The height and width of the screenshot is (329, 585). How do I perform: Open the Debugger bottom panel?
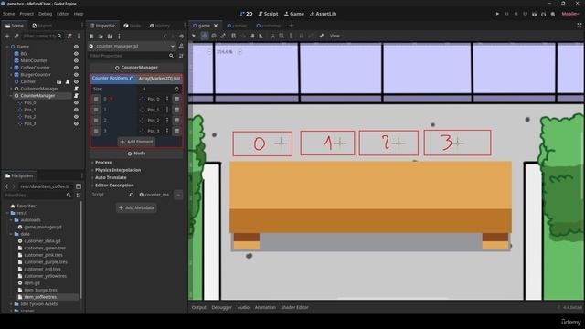pyautogui.click(x=221, y=307)
